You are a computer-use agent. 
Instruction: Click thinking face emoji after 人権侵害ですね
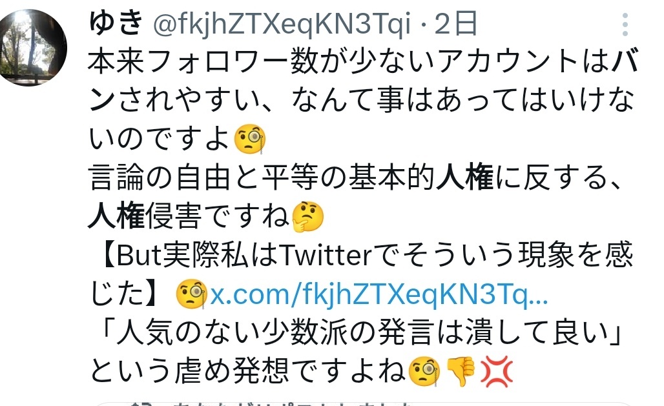[x=308, y=217]
